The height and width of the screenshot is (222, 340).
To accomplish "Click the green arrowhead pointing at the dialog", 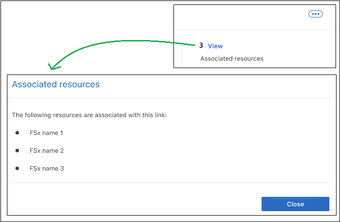I will pyautogui.click(x=51, y=67).
